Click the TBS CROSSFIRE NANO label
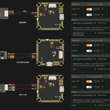The width and height of the screenshot is (110, 110). click(23, 62)
